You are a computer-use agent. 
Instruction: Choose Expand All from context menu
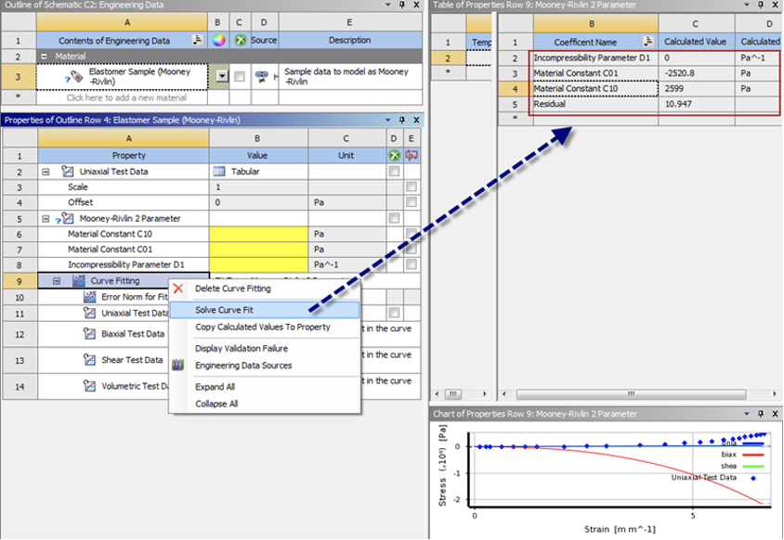click(x=265, y=387)
